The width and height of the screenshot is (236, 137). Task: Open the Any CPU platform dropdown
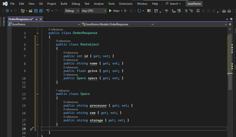[94, 11]
